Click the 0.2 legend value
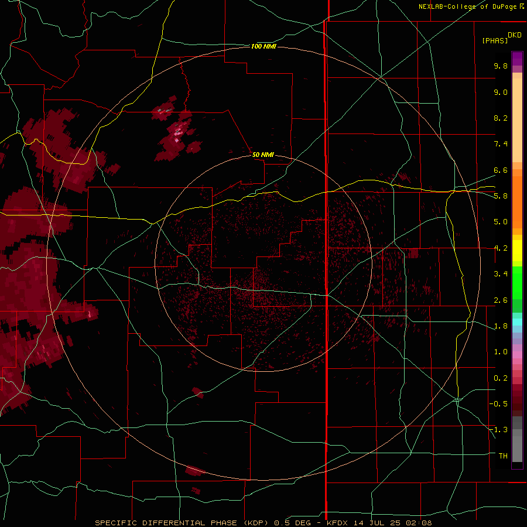 pyautogui.click(x=501, y=378)
